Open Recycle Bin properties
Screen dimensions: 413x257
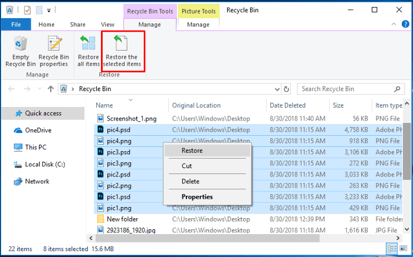click(x=54, y=52)
